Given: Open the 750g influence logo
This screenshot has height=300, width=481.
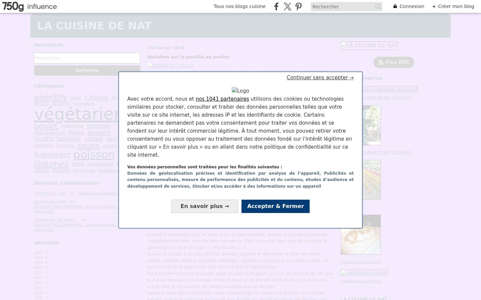Looking at the screenshot, I should pos(30,7).
